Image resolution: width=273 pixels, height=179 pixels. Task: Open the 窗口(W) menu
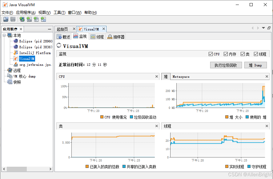[x=75, y=13]
